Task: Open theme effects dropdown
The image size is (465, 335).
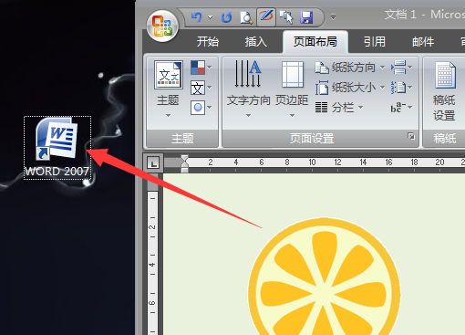Action: point(201,107)
